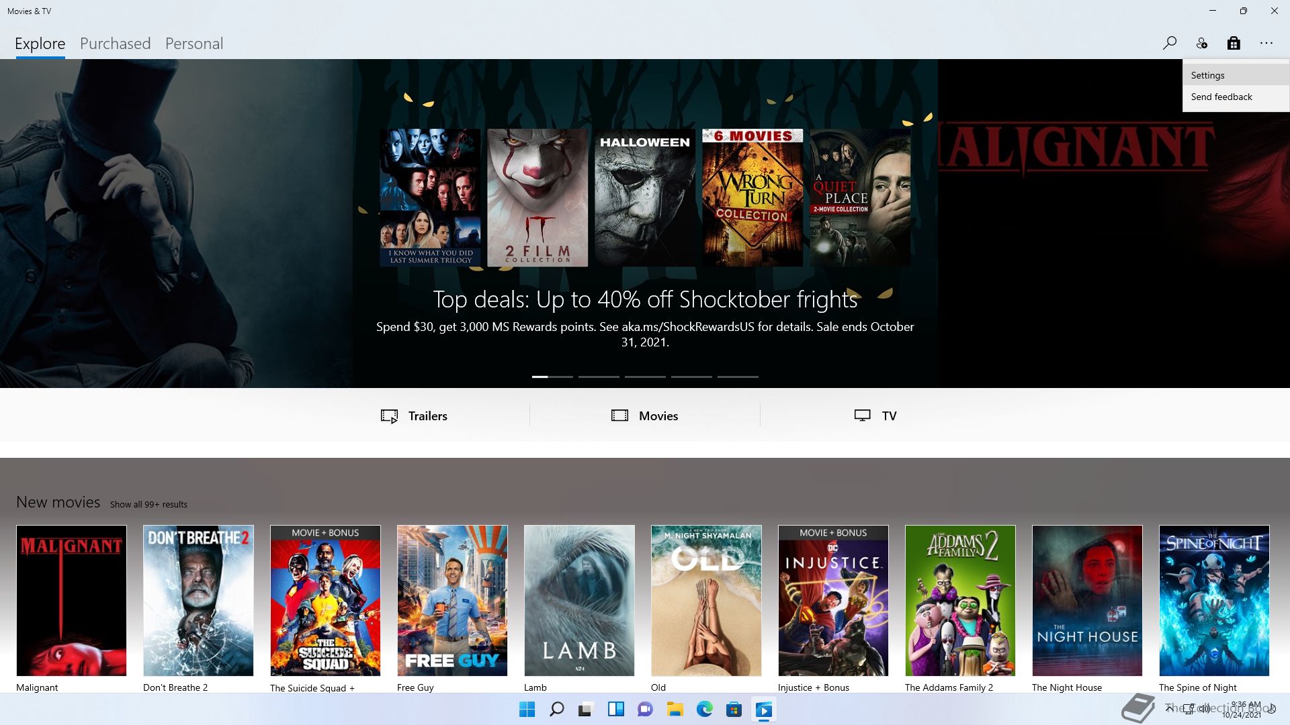The height and width of the screenshot is (725, 1290).
Task: Select Settings from the menu
Action: tap(1236, 75)
